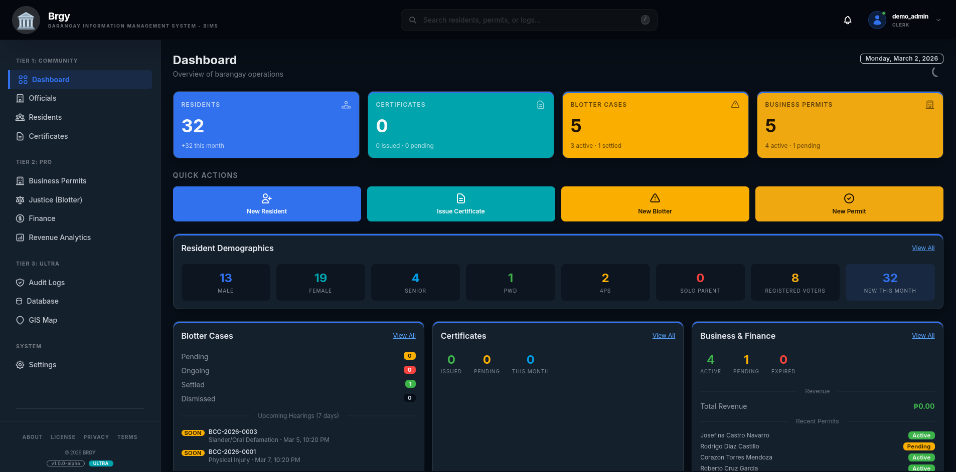The width and height of the screenshot is (956, 472).
Task: Open Business Permits in the sidebar
Action: click(x=80, y=181)
